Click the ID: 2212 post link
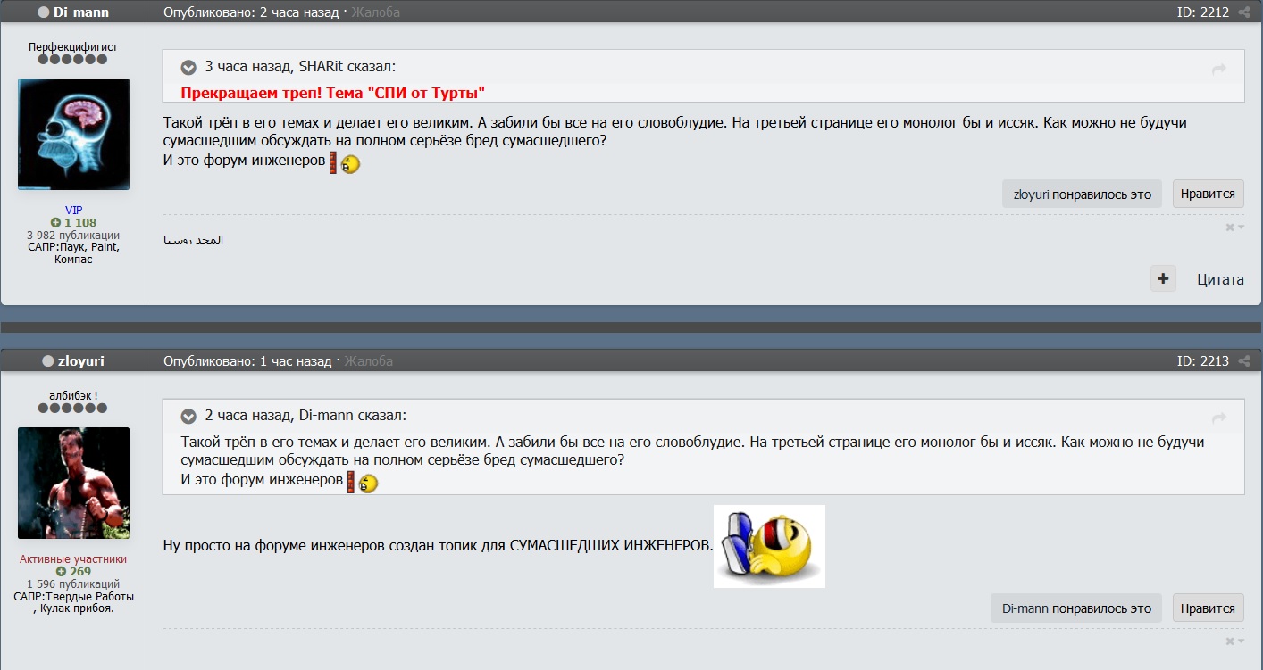This screenshot has width=1263, height=670. click(x=1203, y=12)
